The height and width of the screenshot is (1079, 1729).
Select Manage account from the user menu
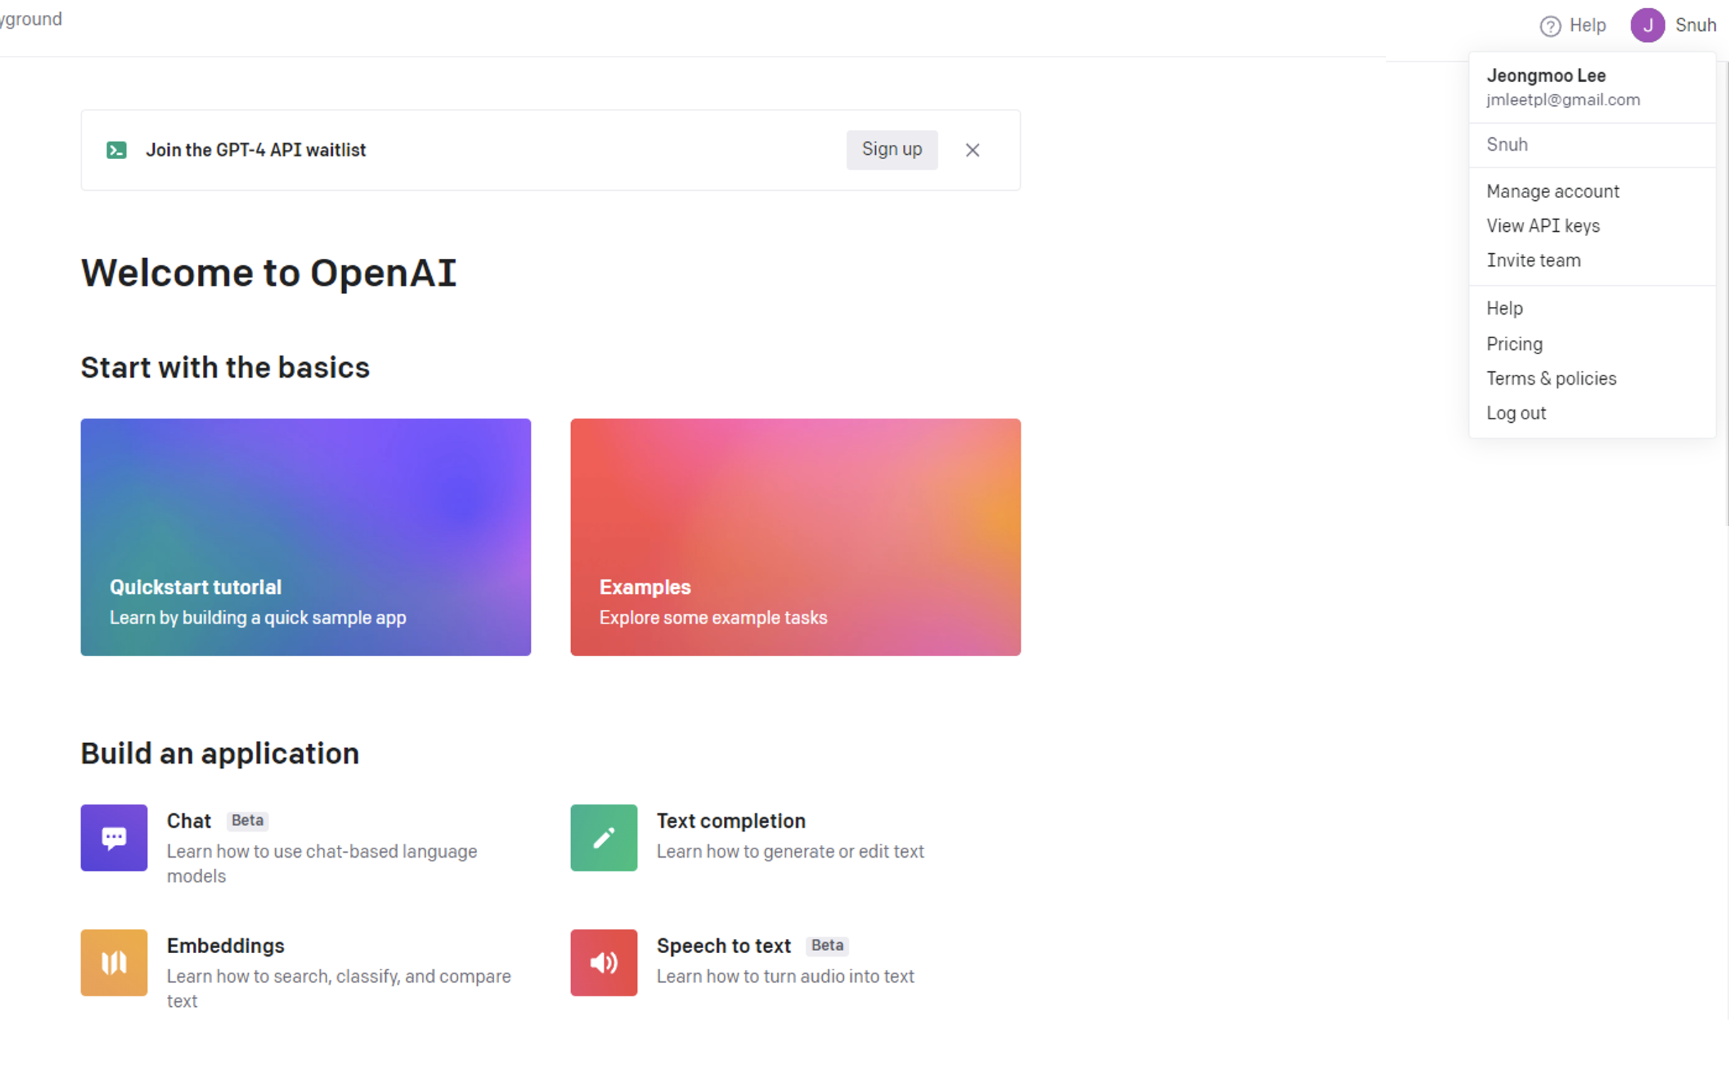[x=1552, y=191]
